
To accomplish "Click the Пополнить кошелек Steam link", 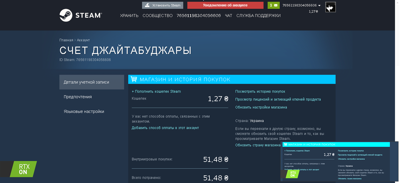I will pyautogui.click(x=156, y=91).
